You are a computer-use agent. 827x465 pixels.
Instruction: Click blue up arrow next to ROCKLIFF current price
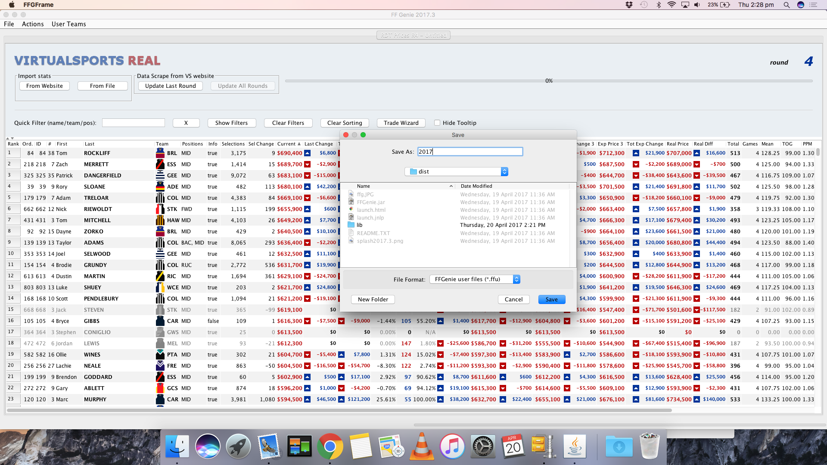tap(307, 153)
